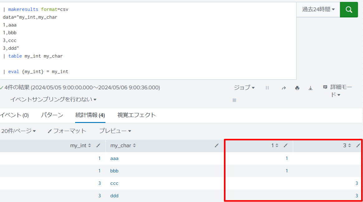363x202 pixels.
Task: Edit column 1 format with pencil icon
Action: (286, 145)
